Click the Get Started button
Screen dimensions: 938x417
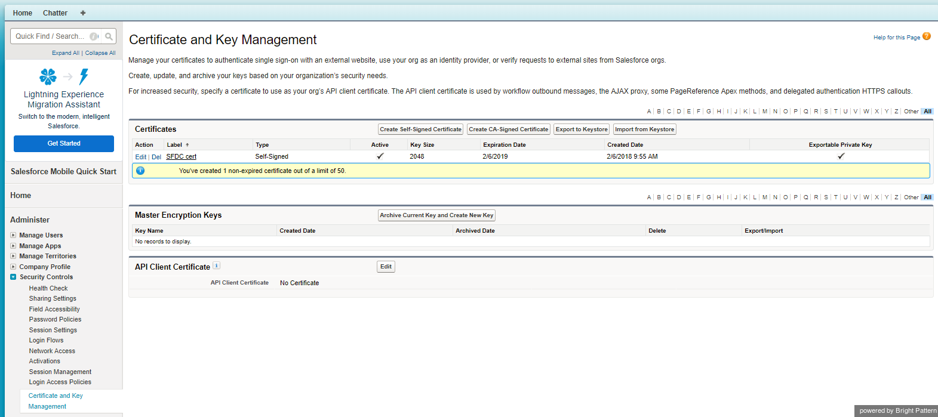click(64, 144)
